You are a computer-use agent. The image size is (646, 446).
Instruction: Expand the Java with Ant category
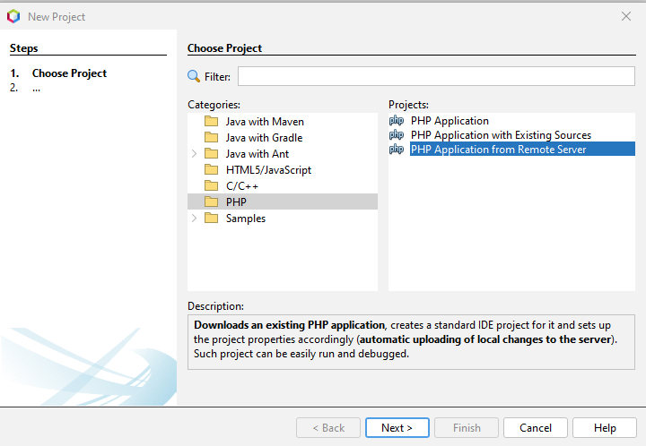coord(195,154)
